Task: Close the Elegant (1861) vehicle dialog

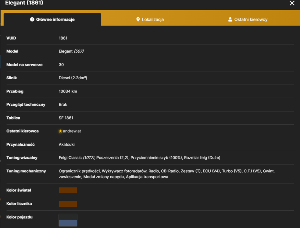Action: tap(292, 3)
